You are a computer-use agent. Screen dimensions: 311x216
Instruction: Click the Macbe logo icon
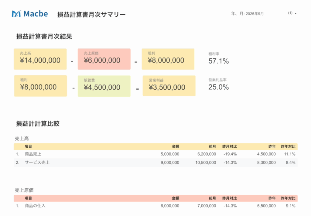pyautogui.click(x=16, y=14)
